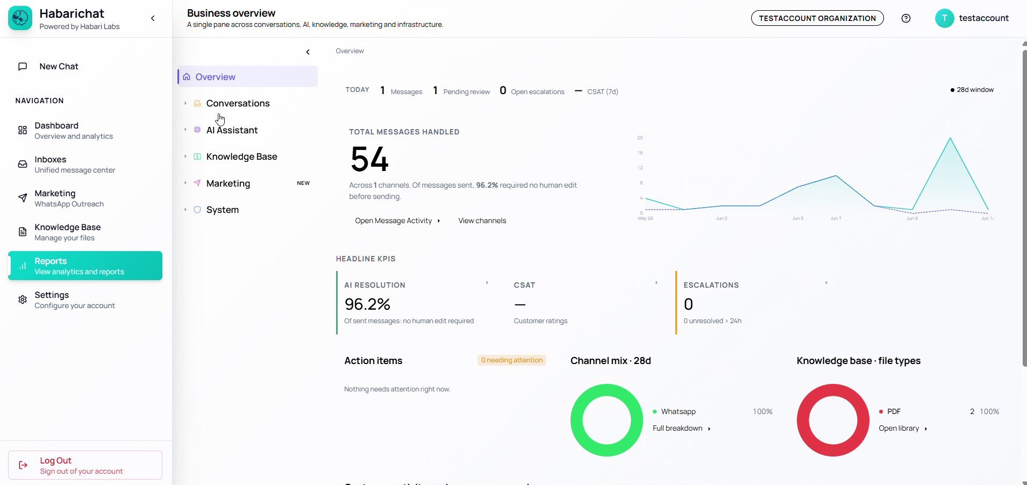Click the AI Assistant purple gear icon
The image size is (1027, 485).
[197, 130]
